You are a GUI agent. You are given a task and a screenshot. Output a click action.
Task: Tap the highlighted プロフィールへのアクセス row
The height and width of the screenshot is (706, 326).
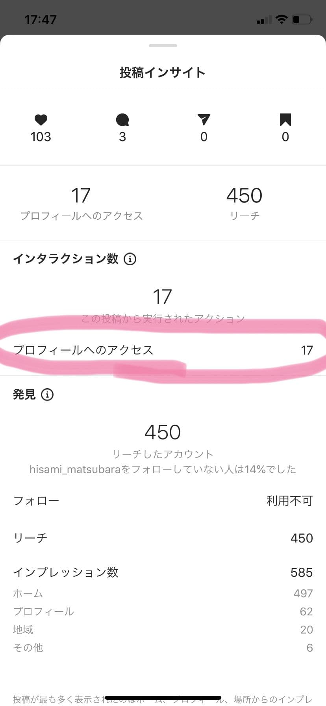[x=163, y=350]
